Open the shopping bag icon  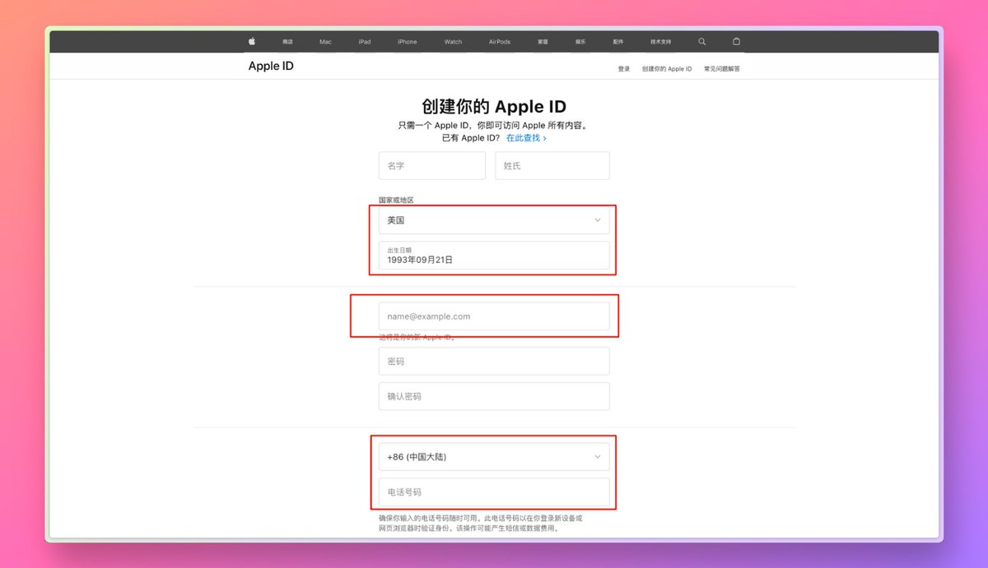point(736,41)
